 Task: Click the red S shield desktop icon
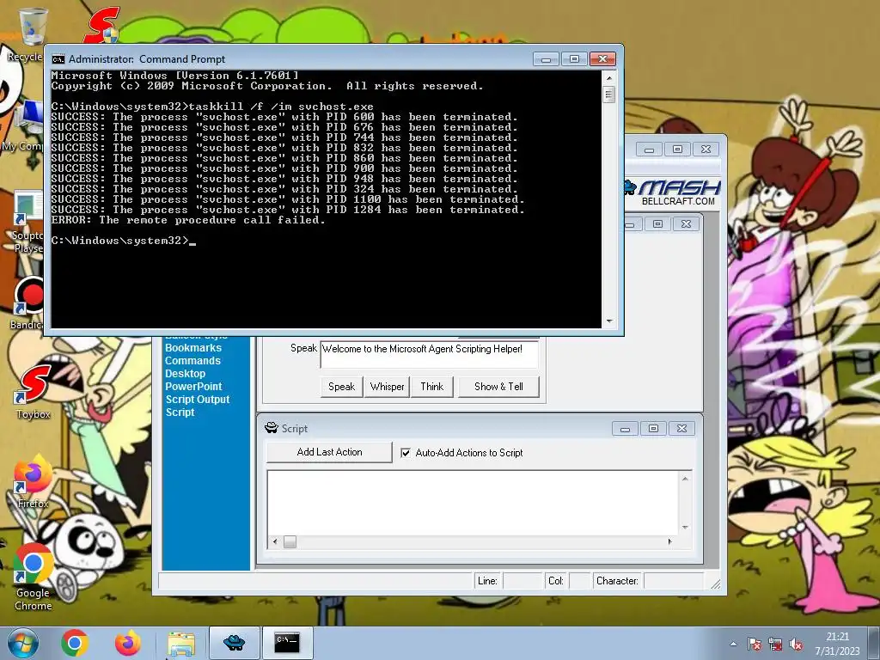pyautogui.click(x=102, y=25)
